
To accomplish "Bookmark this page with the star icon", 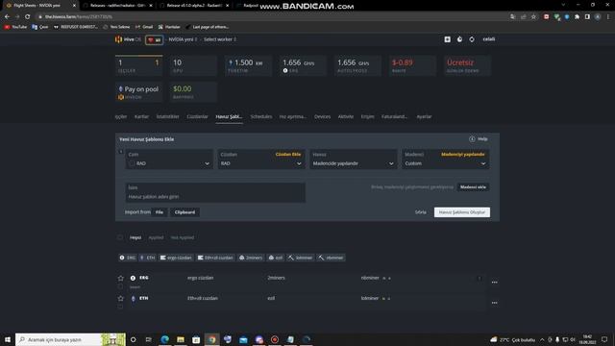I will [x=533, y=17].
